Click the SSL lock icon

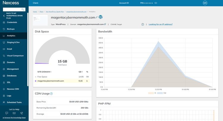[4, 82]
